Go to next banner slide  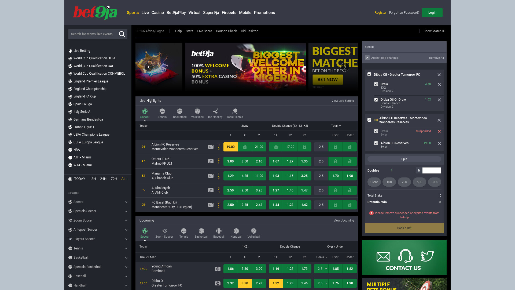tap(345, 67)
